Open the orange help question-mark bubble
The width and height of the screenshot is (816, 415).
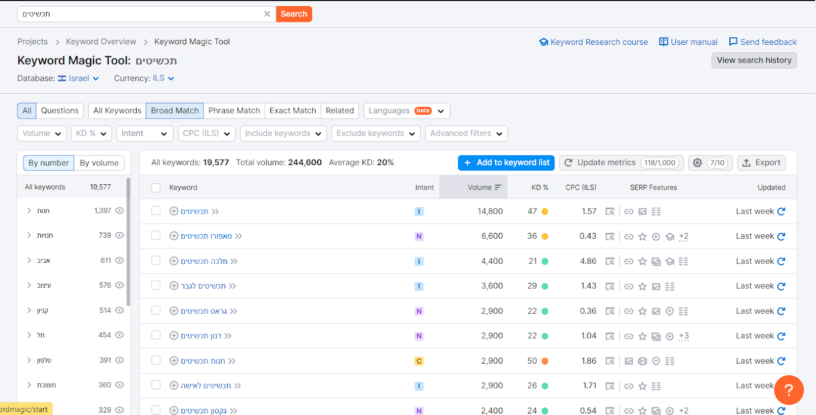click(x=788, y=390)
